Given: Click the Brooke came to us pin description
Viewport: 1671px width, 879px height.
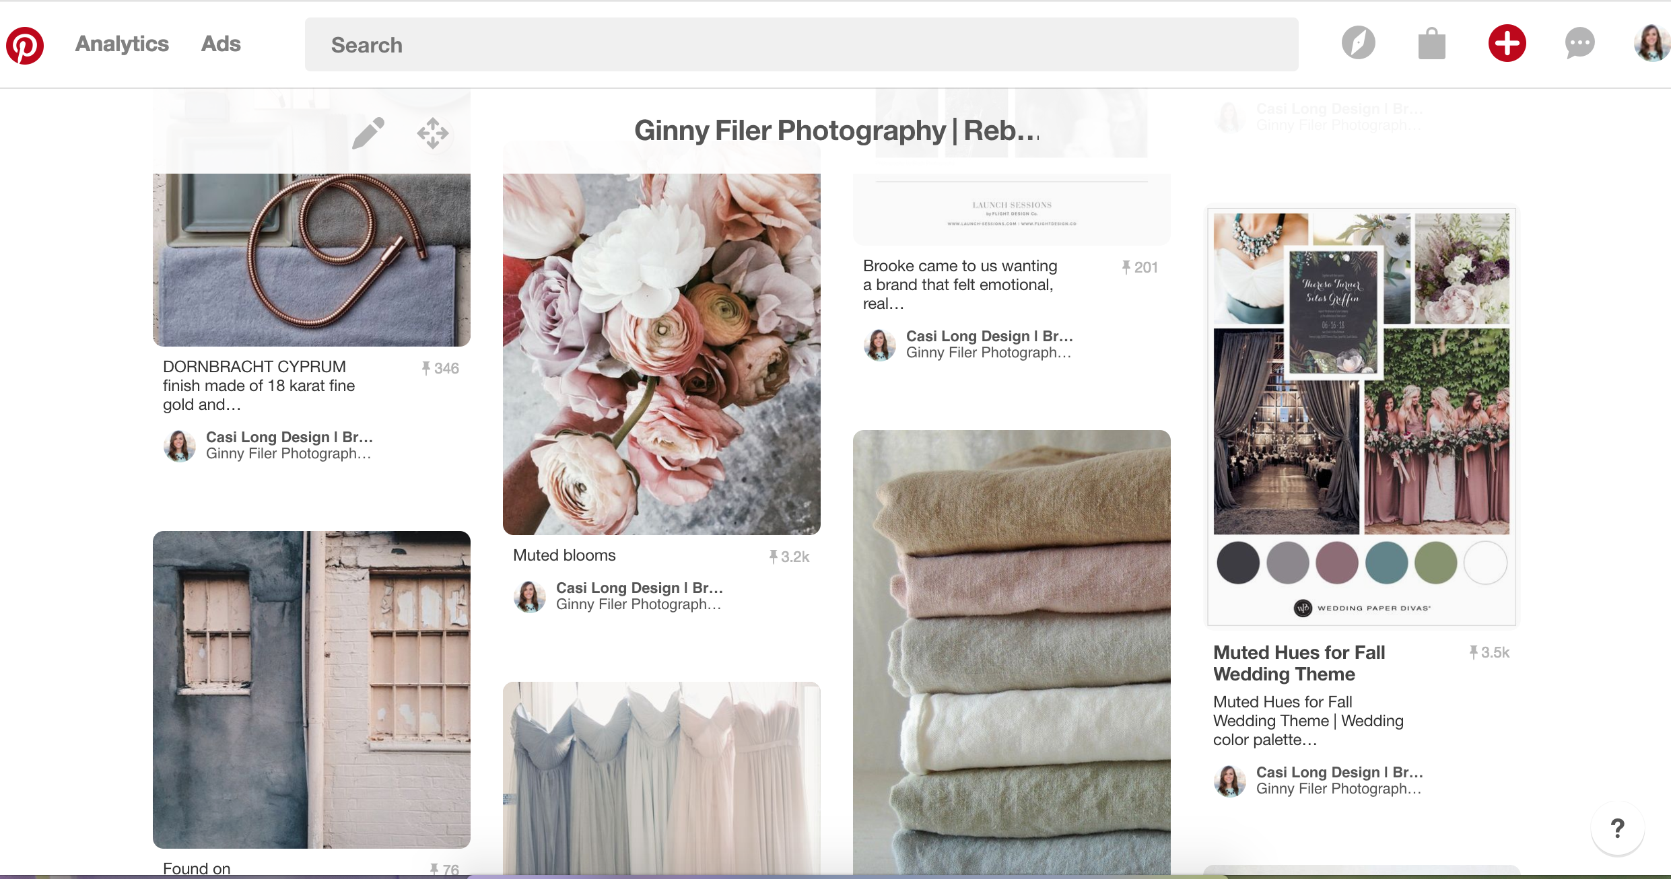Looking at the screenshot, I should click(x=960, y=285).
